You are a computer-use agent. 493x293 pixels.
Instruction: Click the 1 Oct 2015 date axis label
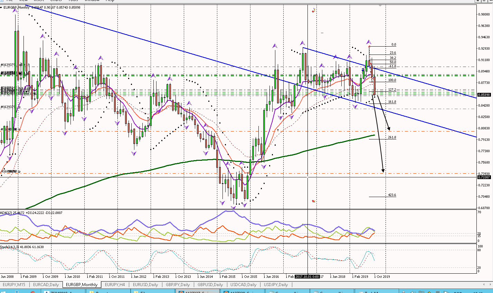click(249, 276)
